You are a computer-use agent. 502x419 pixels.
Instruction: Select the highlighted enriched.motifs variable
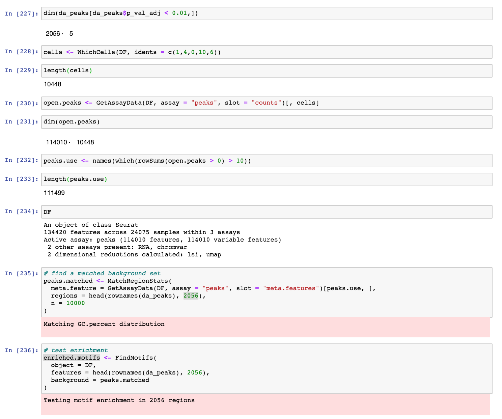click(x=71, y=358)
